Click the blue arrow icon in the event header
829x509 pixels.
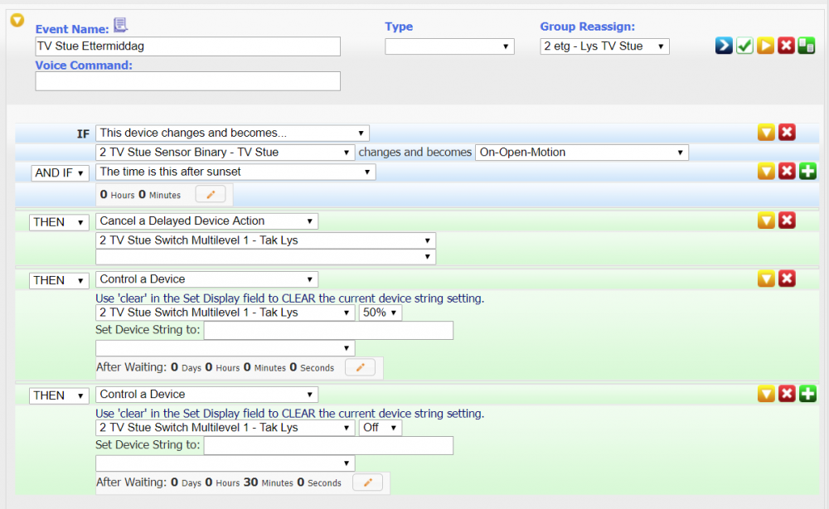[x=724, y=46]
